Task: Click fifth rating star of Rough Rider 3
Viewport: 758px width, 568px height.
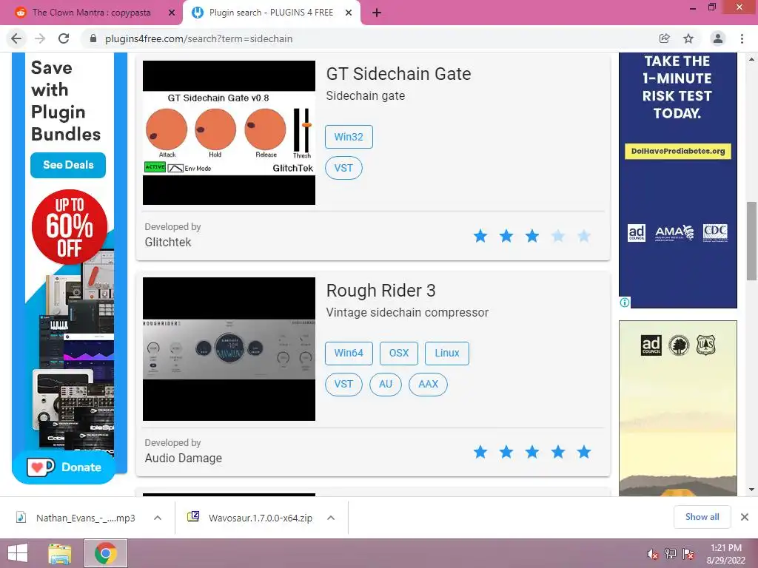Action: coord(583,452)
